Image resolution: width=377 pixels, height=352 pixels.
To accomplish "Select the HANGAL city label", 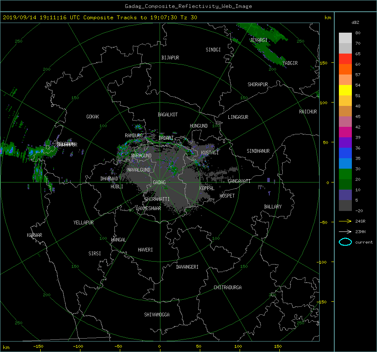I will (x=118, y=240).
